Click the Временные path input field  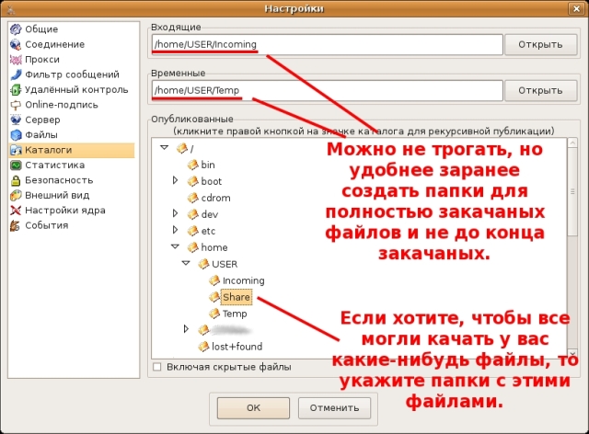tap(327, 90)
